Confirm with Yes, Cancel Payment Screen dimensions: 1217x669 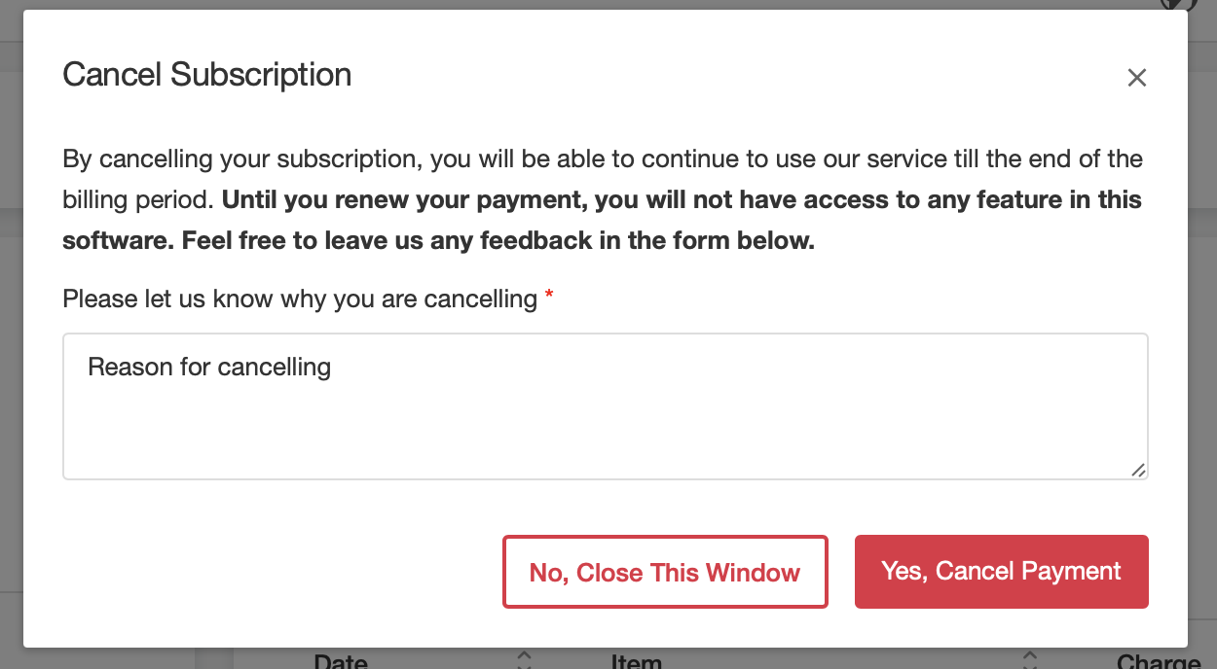point(1002,572)
